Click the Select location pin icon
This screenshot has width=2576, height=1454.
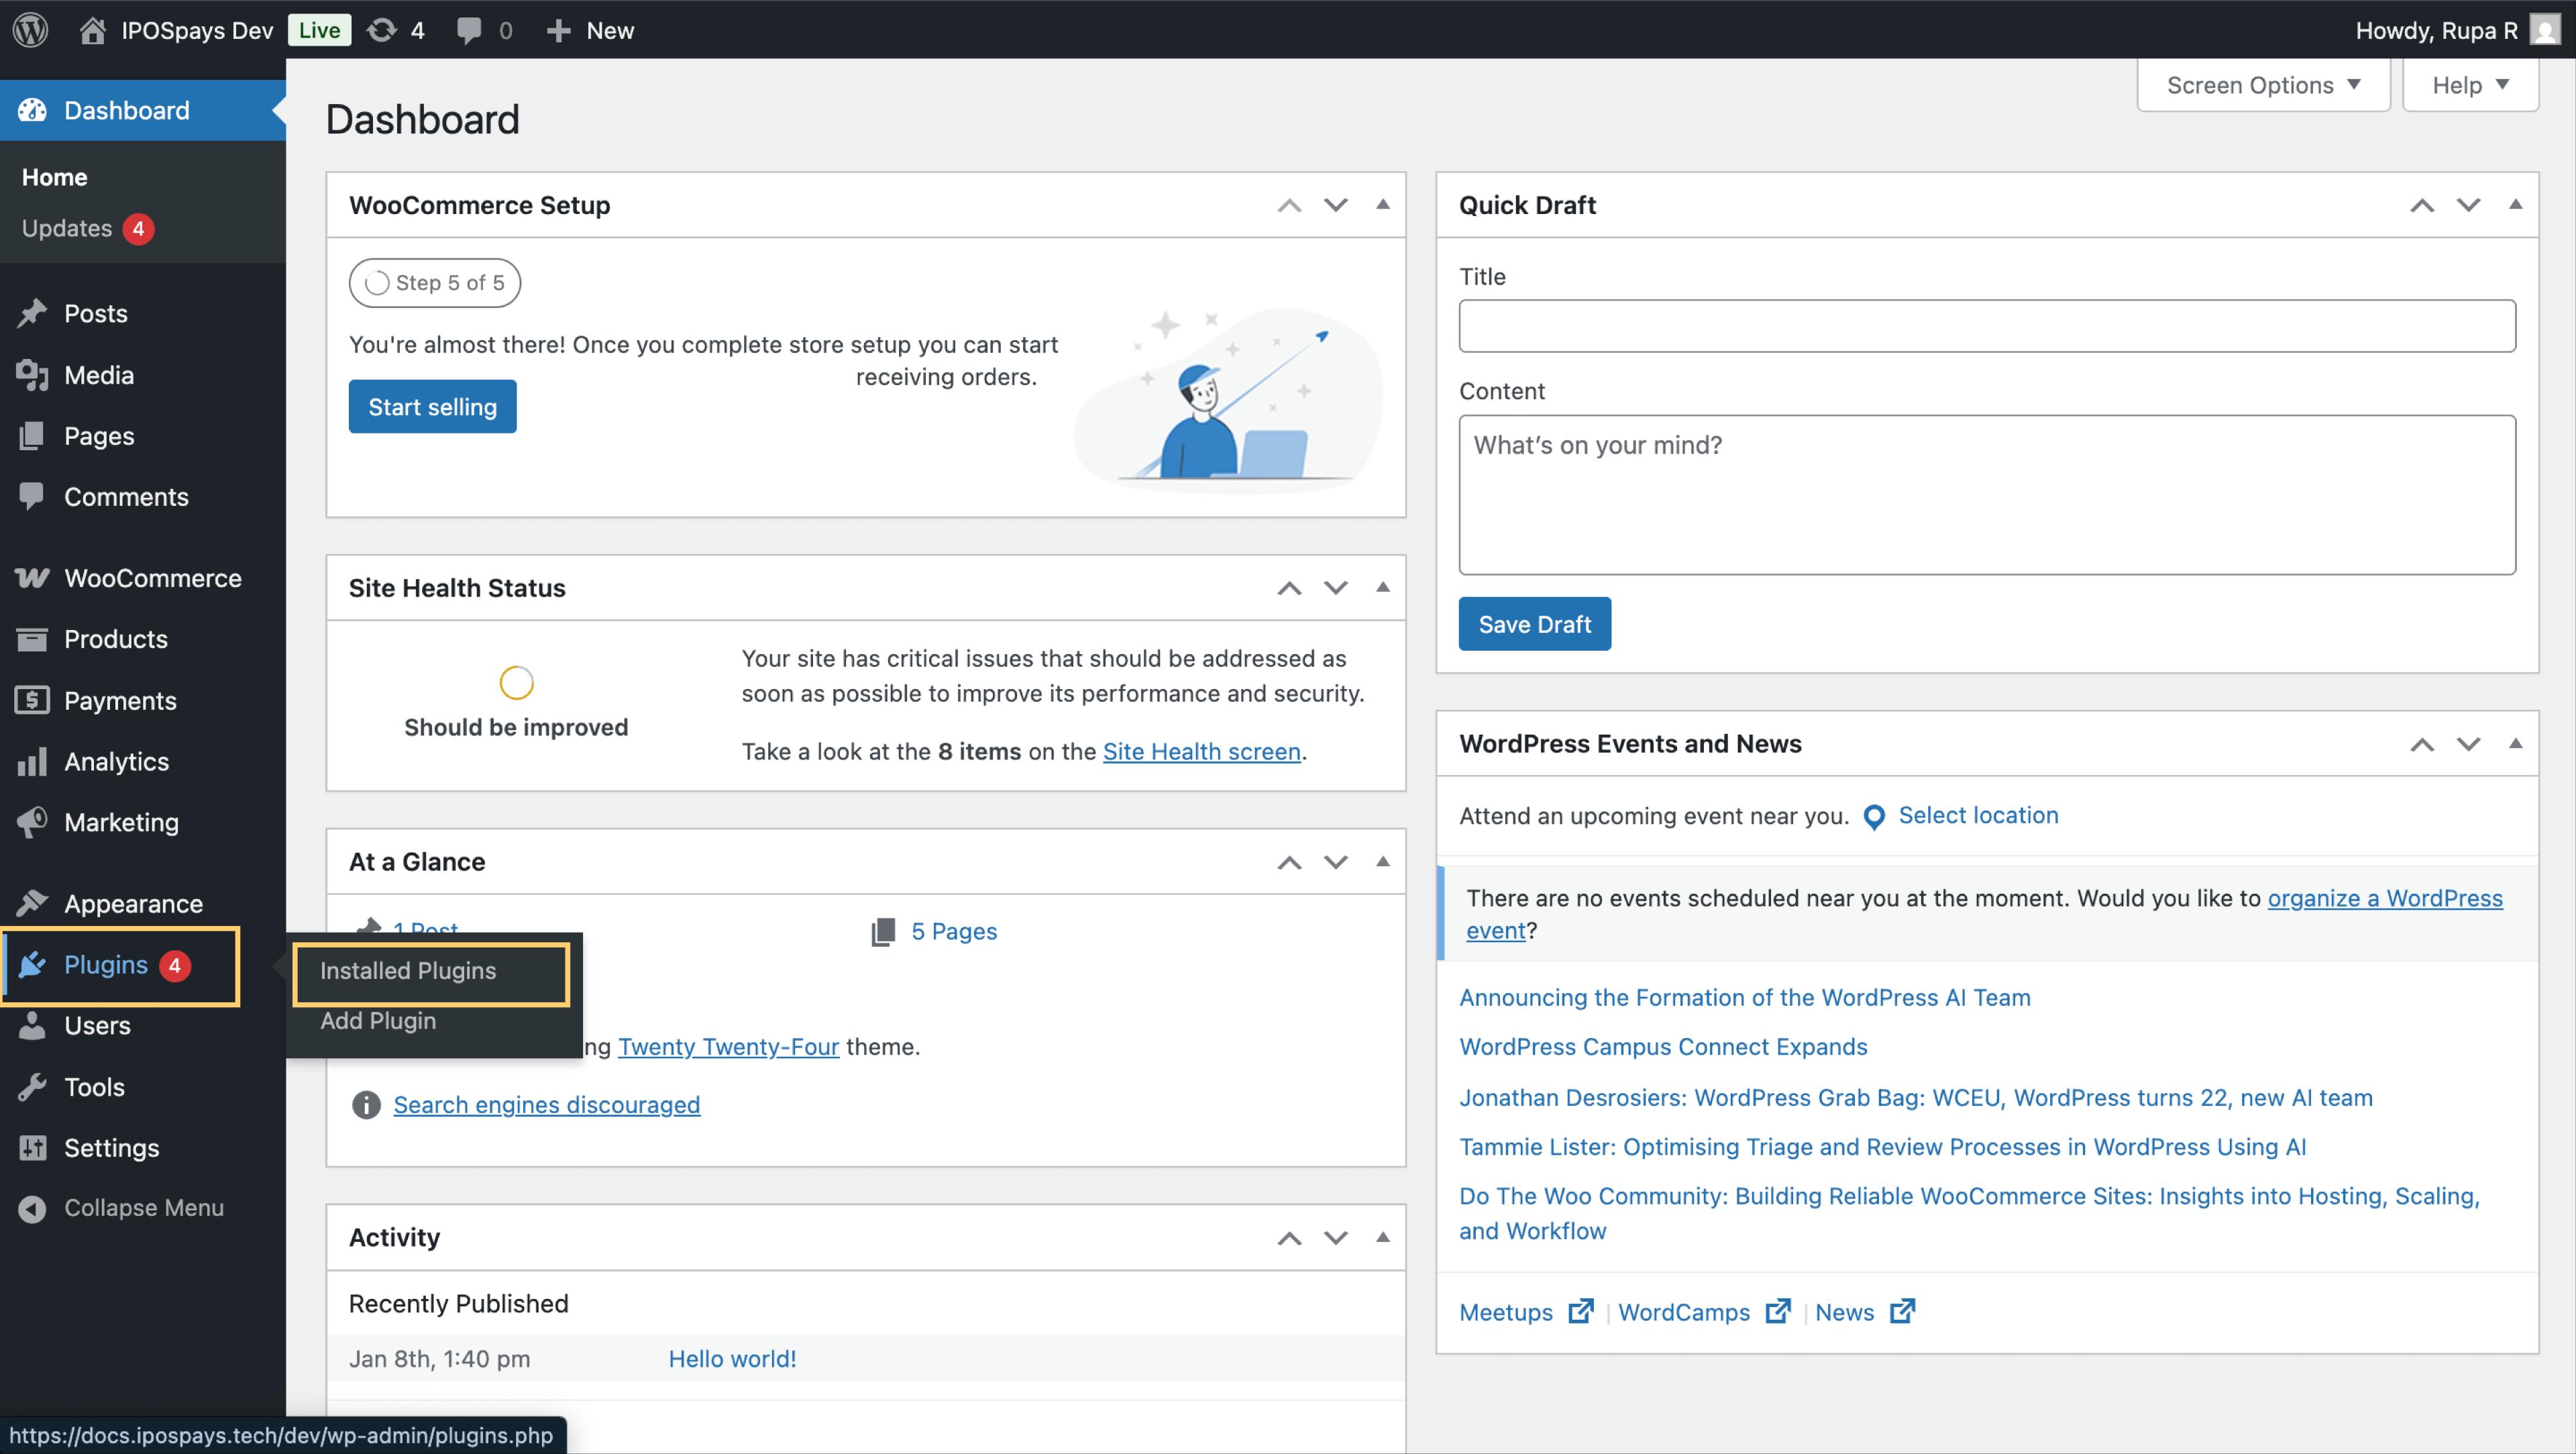point(1874,817)
